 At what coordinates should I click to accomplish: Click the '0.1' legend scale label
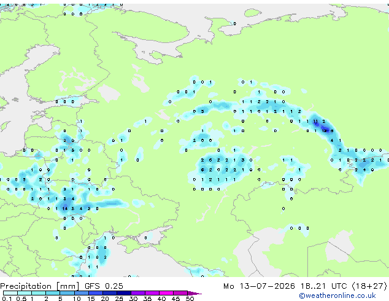(x=7, y=299)
